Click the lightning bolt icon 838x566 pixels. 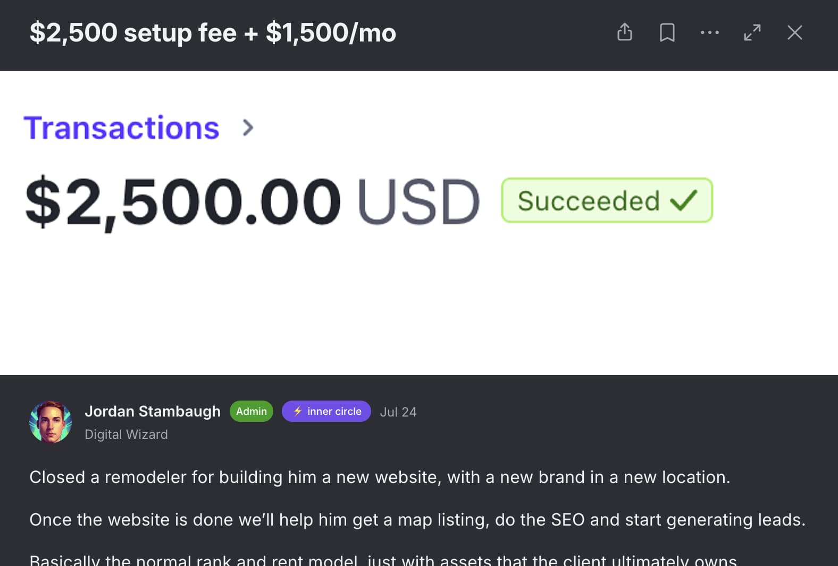[x=298, y=411]
